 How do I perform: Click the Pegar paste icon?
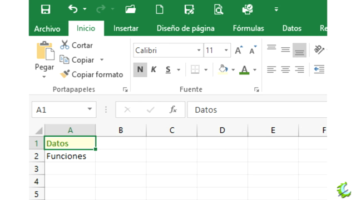[x=45, y=51]
